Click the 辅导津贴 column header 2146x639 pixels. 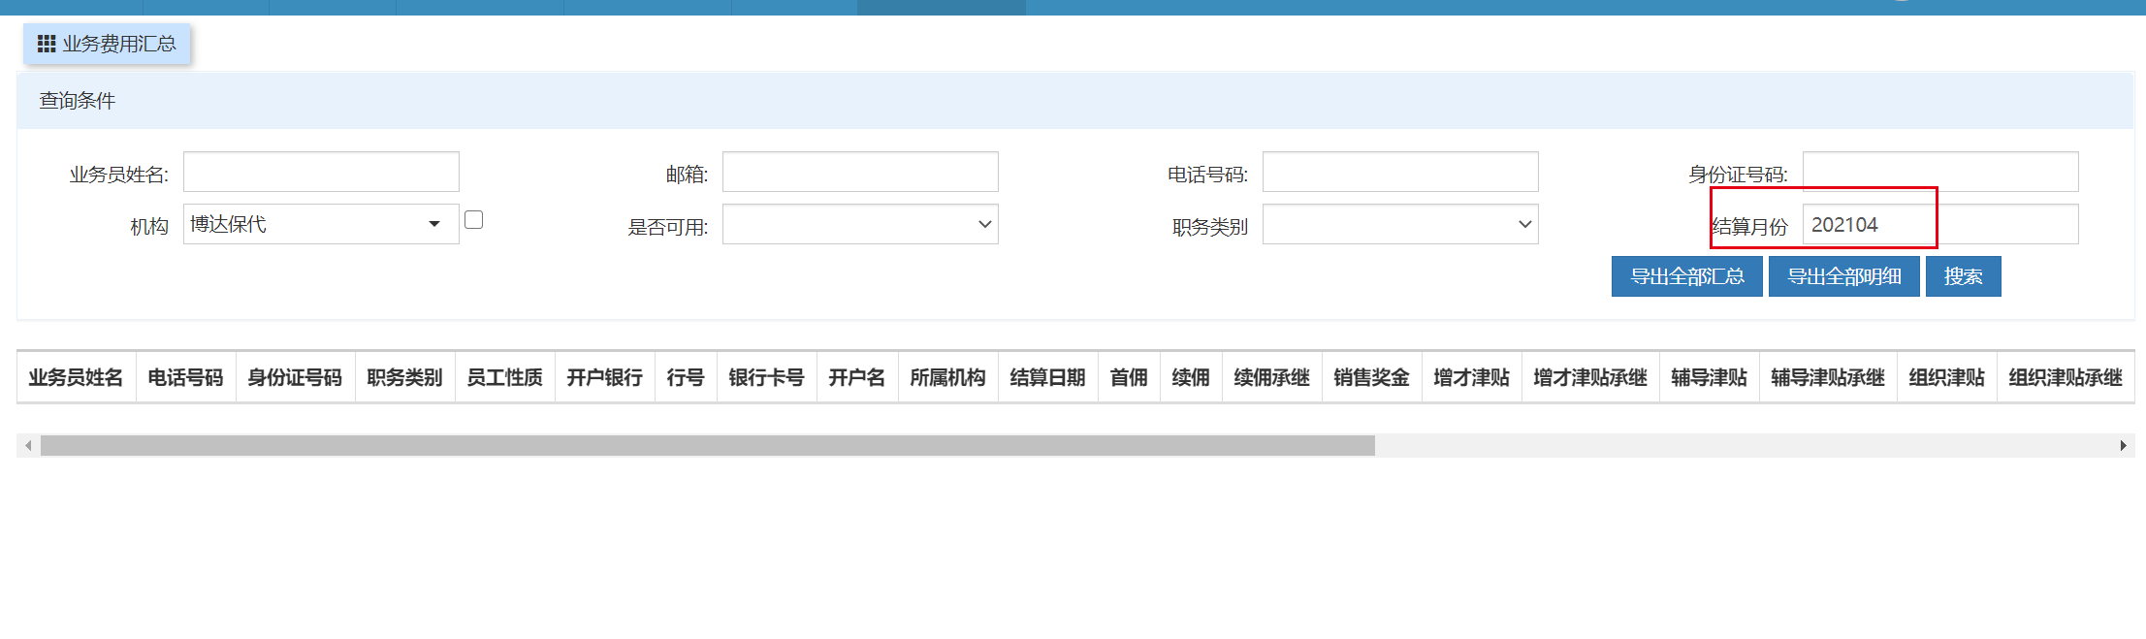pyautogui.click(x=1710, y=377)
